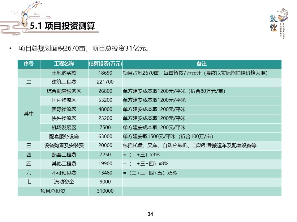This screenshot has width=297, height=222.
Task: Click the note mentioning 折合100万/亩
Action: click(168, 137)
